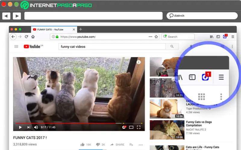Image resolution: width=241 pixels, height=150 pixels.
Task: Click the funny cat videos search input
Action: 112,46
